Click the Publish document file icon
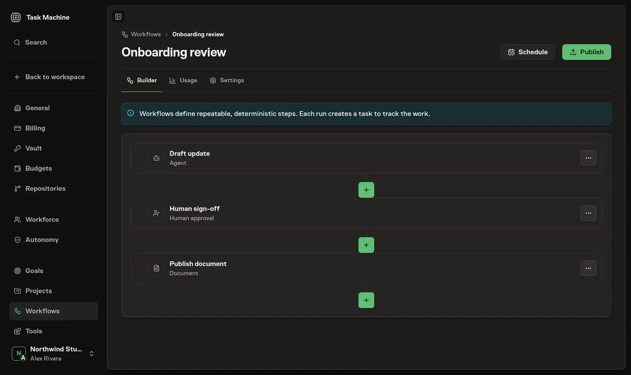Screen dimensions: 631x375 pyautogui.click(x=156, y=268)
